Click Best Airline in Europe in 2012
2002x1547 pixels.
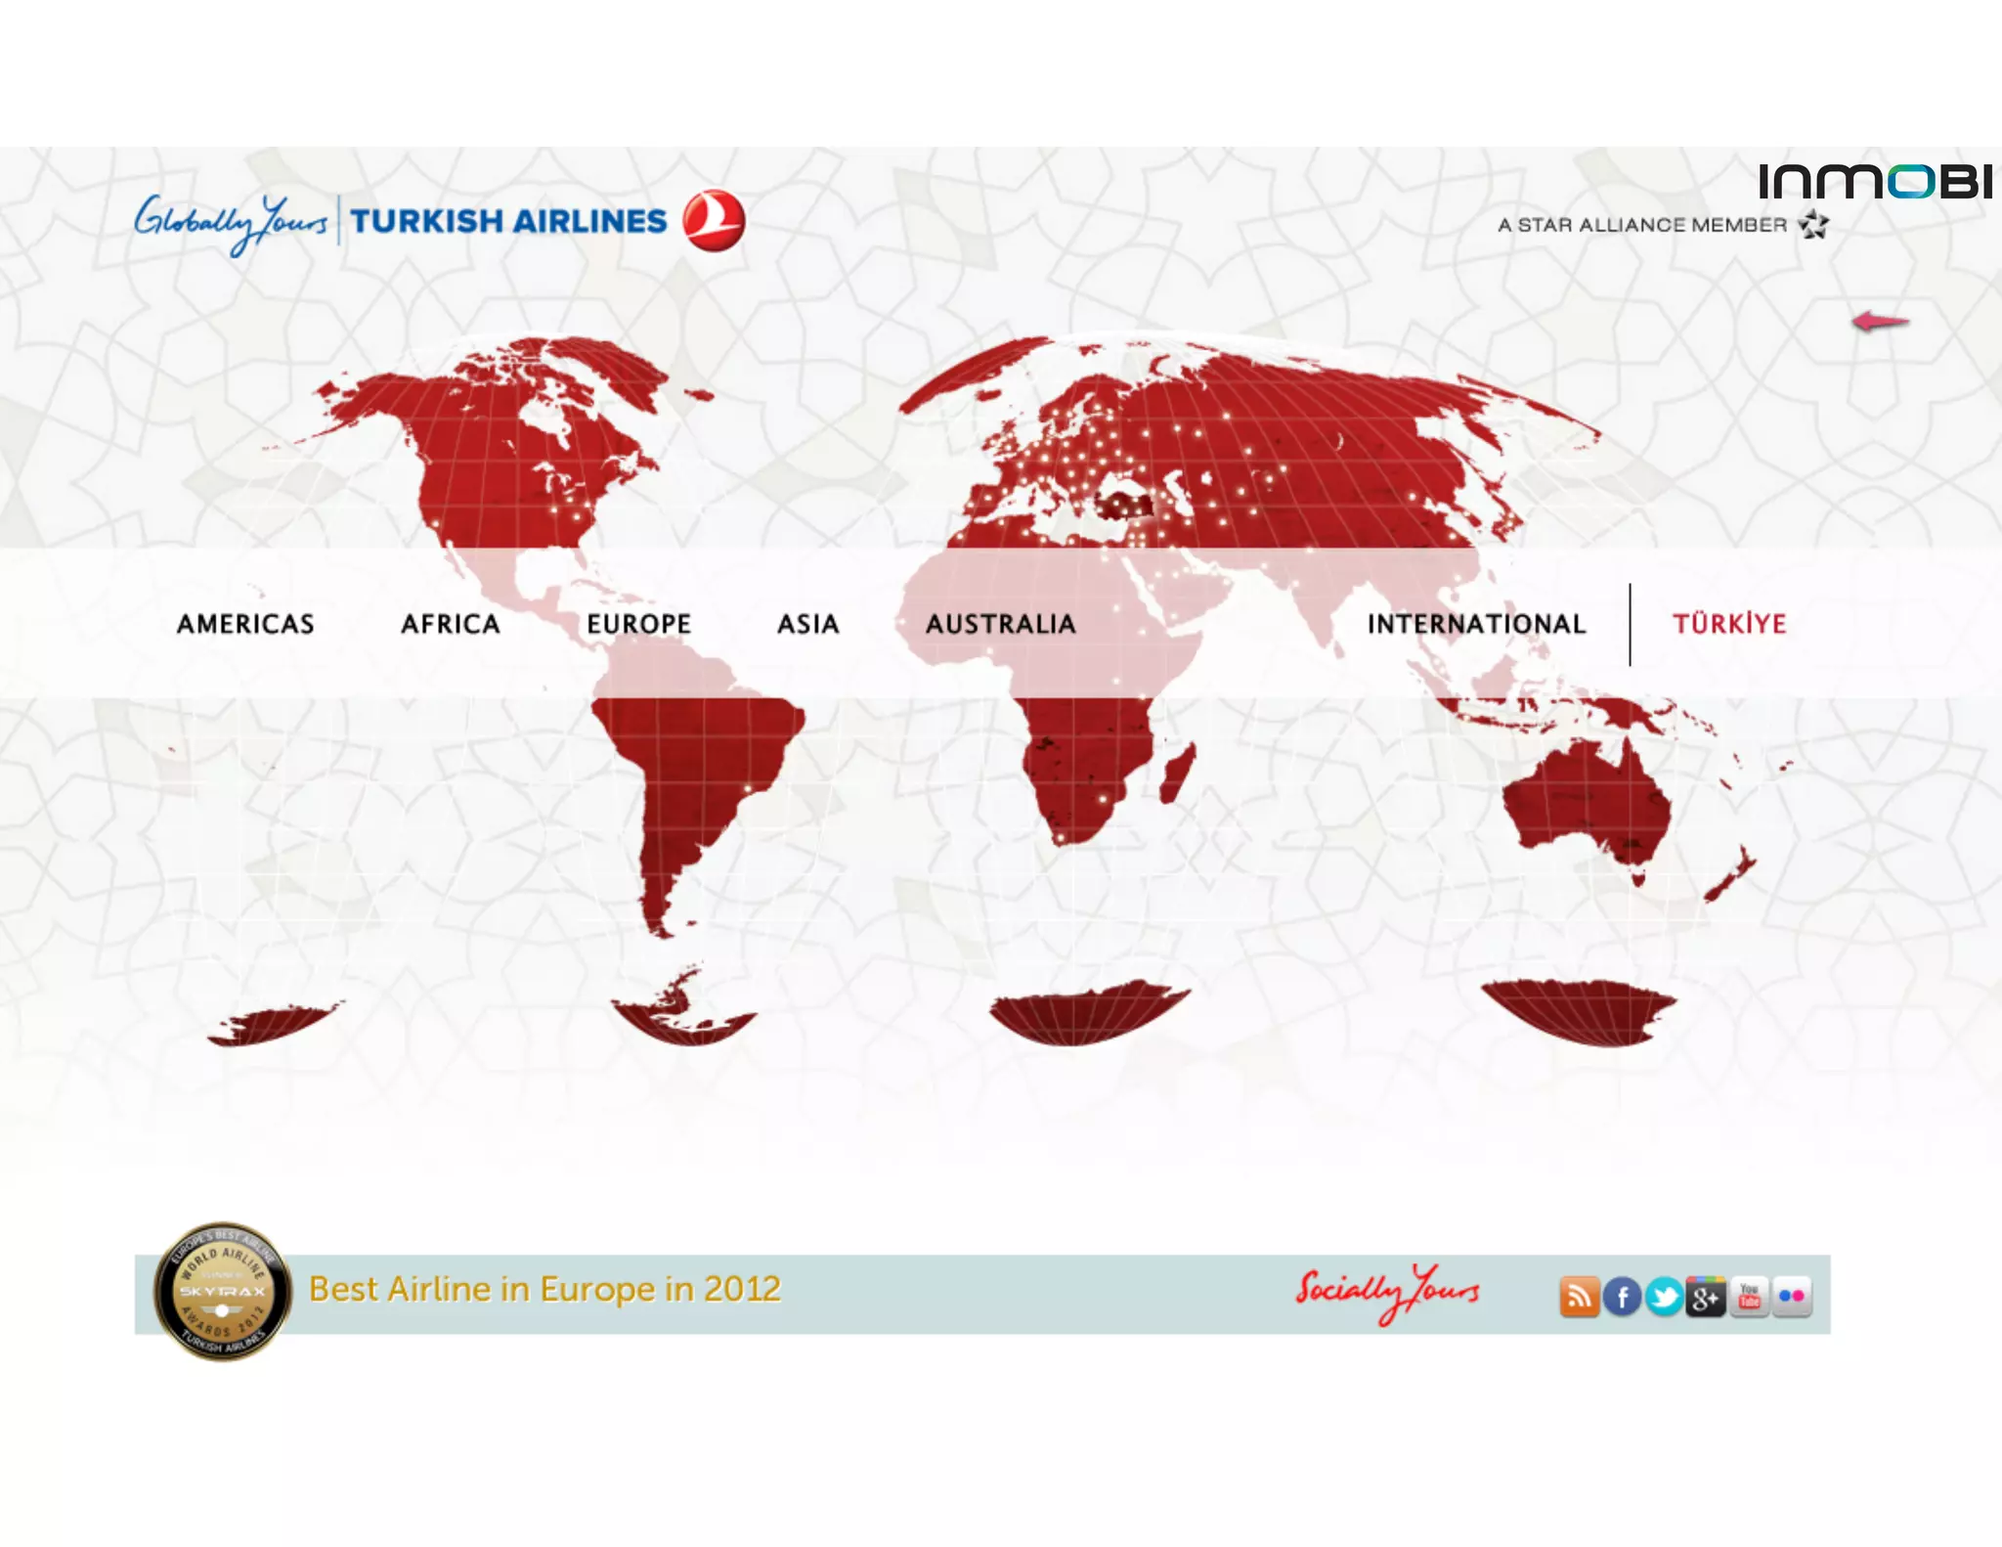point(544,1289)
